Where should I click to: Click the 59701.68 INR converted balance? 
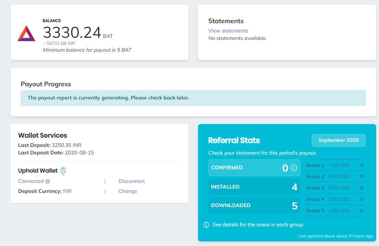[x=59, y=43]
